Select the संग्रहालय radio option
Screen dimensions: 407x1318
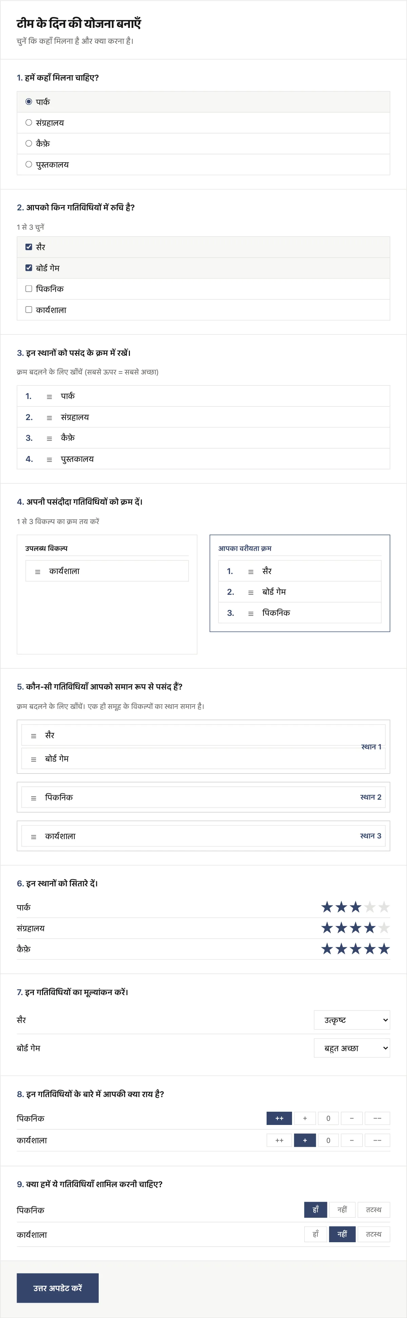28,123
